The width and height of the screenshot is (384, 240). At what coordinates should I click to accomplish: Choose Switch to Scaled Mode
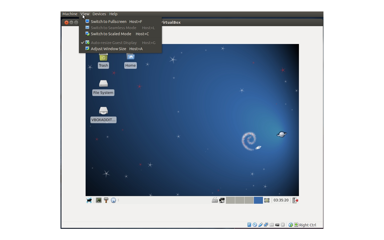tap(120, 34)
